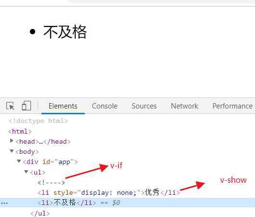The image size is (255, 217).
Task: Open the Network tab
Action: click(x=185, y=106)
